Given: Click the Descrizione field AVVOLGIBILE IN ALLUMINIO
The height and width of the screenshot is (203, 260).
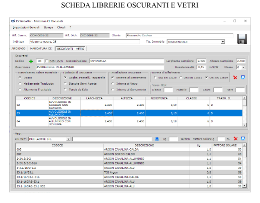Looking at the screenshot, I should (x=100, y=67).
